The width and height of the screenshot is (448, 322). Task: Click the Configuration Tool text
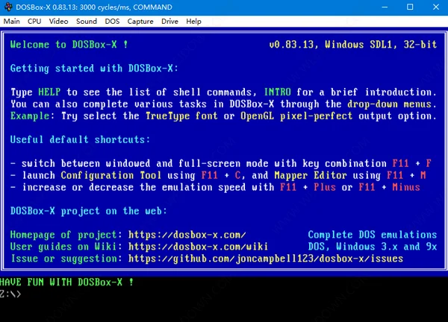(111, 175)
